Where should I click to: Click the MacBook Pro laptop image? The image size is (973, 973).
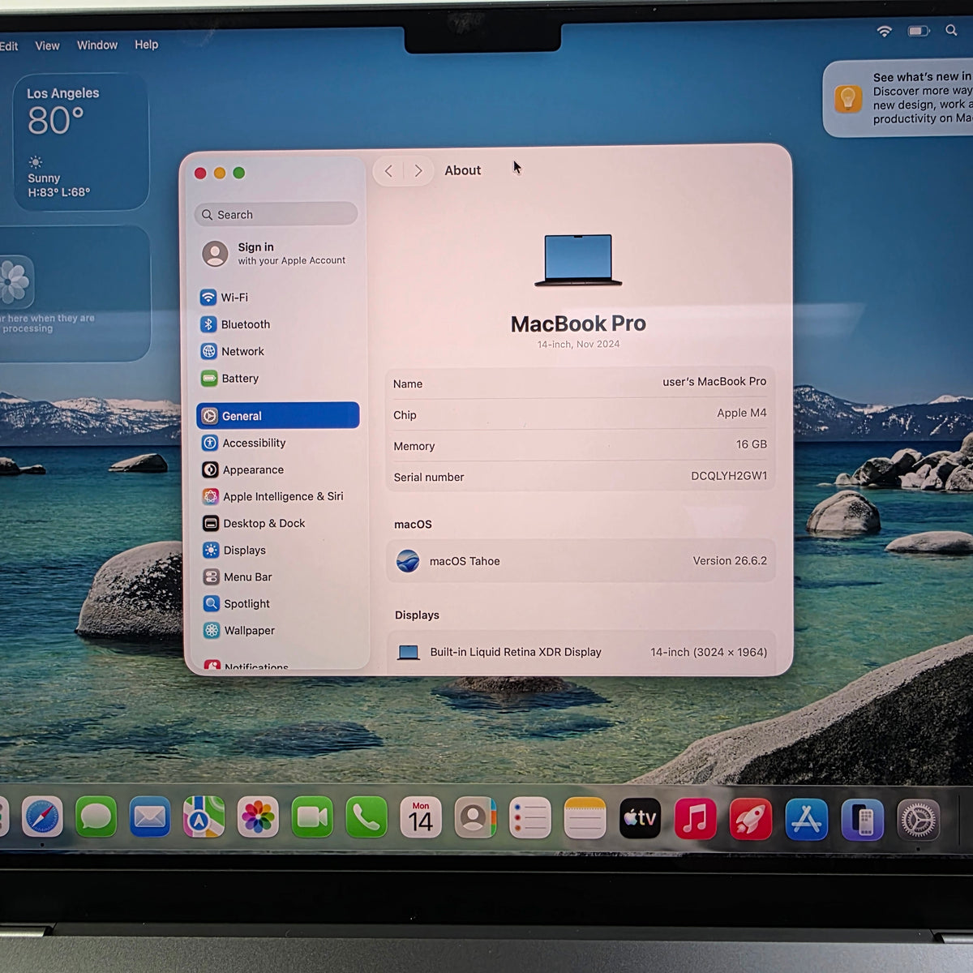pyautogui.click(x=578, y=260)
